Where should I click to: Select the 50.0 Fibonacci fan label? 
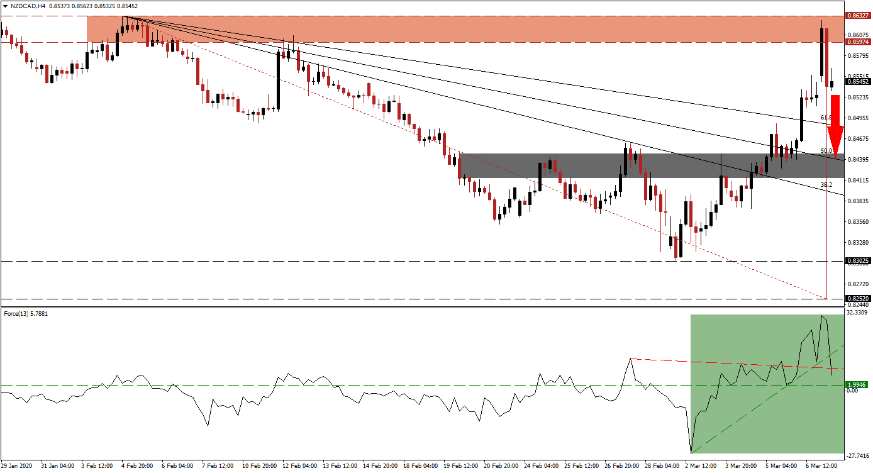point(826,151)
